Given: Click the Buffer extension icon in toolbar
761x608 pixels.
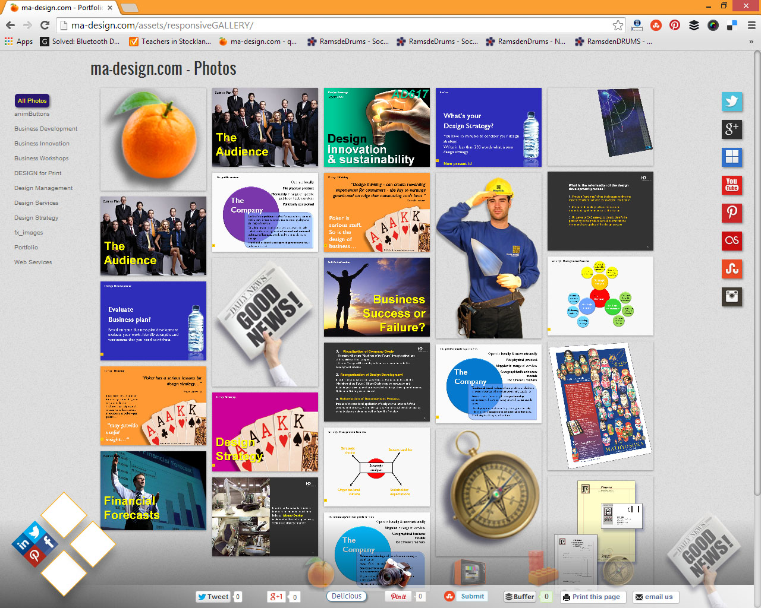Looking at the screenshot, I should click(694, 25).
